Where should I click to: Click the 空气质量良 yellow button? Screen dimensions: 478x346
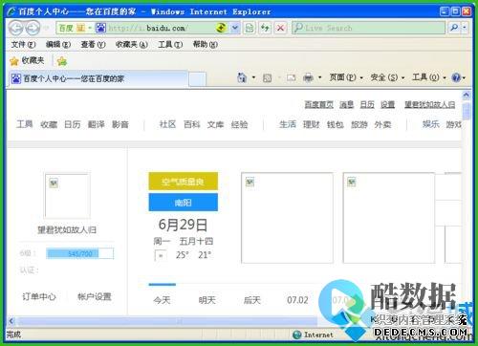(x=184, y=182)
